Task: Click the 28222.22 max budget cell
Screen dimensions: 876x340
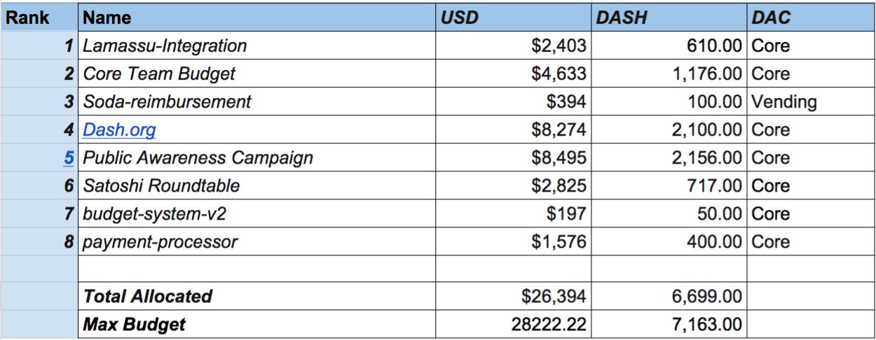Action: (513, 325)
